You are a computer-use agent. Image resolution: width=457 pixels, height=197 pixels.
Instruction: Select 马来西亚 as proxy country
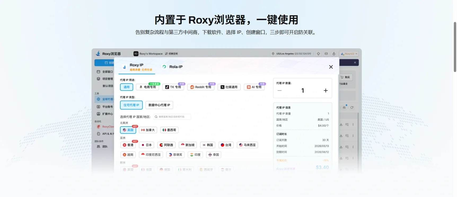point(248,145)
